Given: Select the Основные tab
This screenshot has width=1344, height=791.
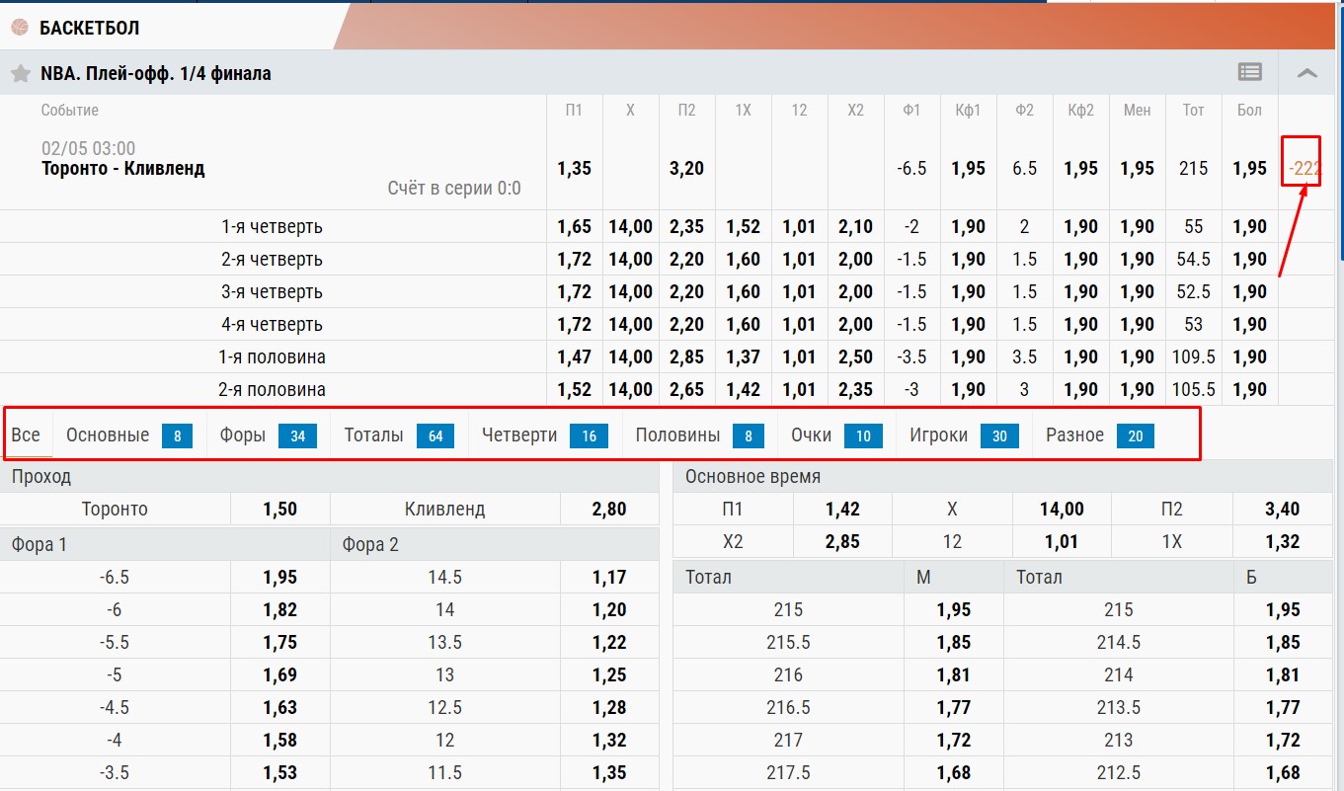Looking at the screenshot, I should 129,435.
